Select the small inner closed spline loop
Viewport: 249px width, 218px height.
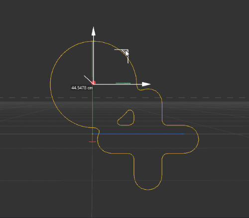click(126, 117)
